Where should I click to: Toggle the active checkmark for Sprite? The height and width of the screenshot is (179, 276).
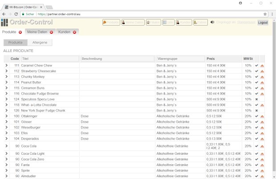tap(256, 171)
